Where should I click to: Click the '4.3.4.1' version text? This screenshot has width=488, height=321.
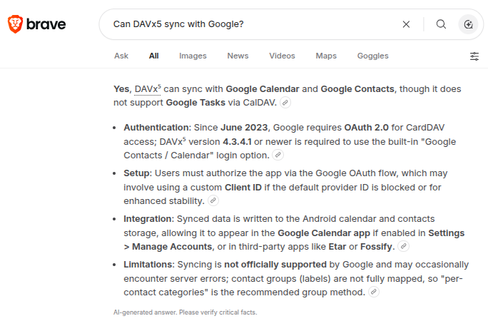(x=237, y=142)
